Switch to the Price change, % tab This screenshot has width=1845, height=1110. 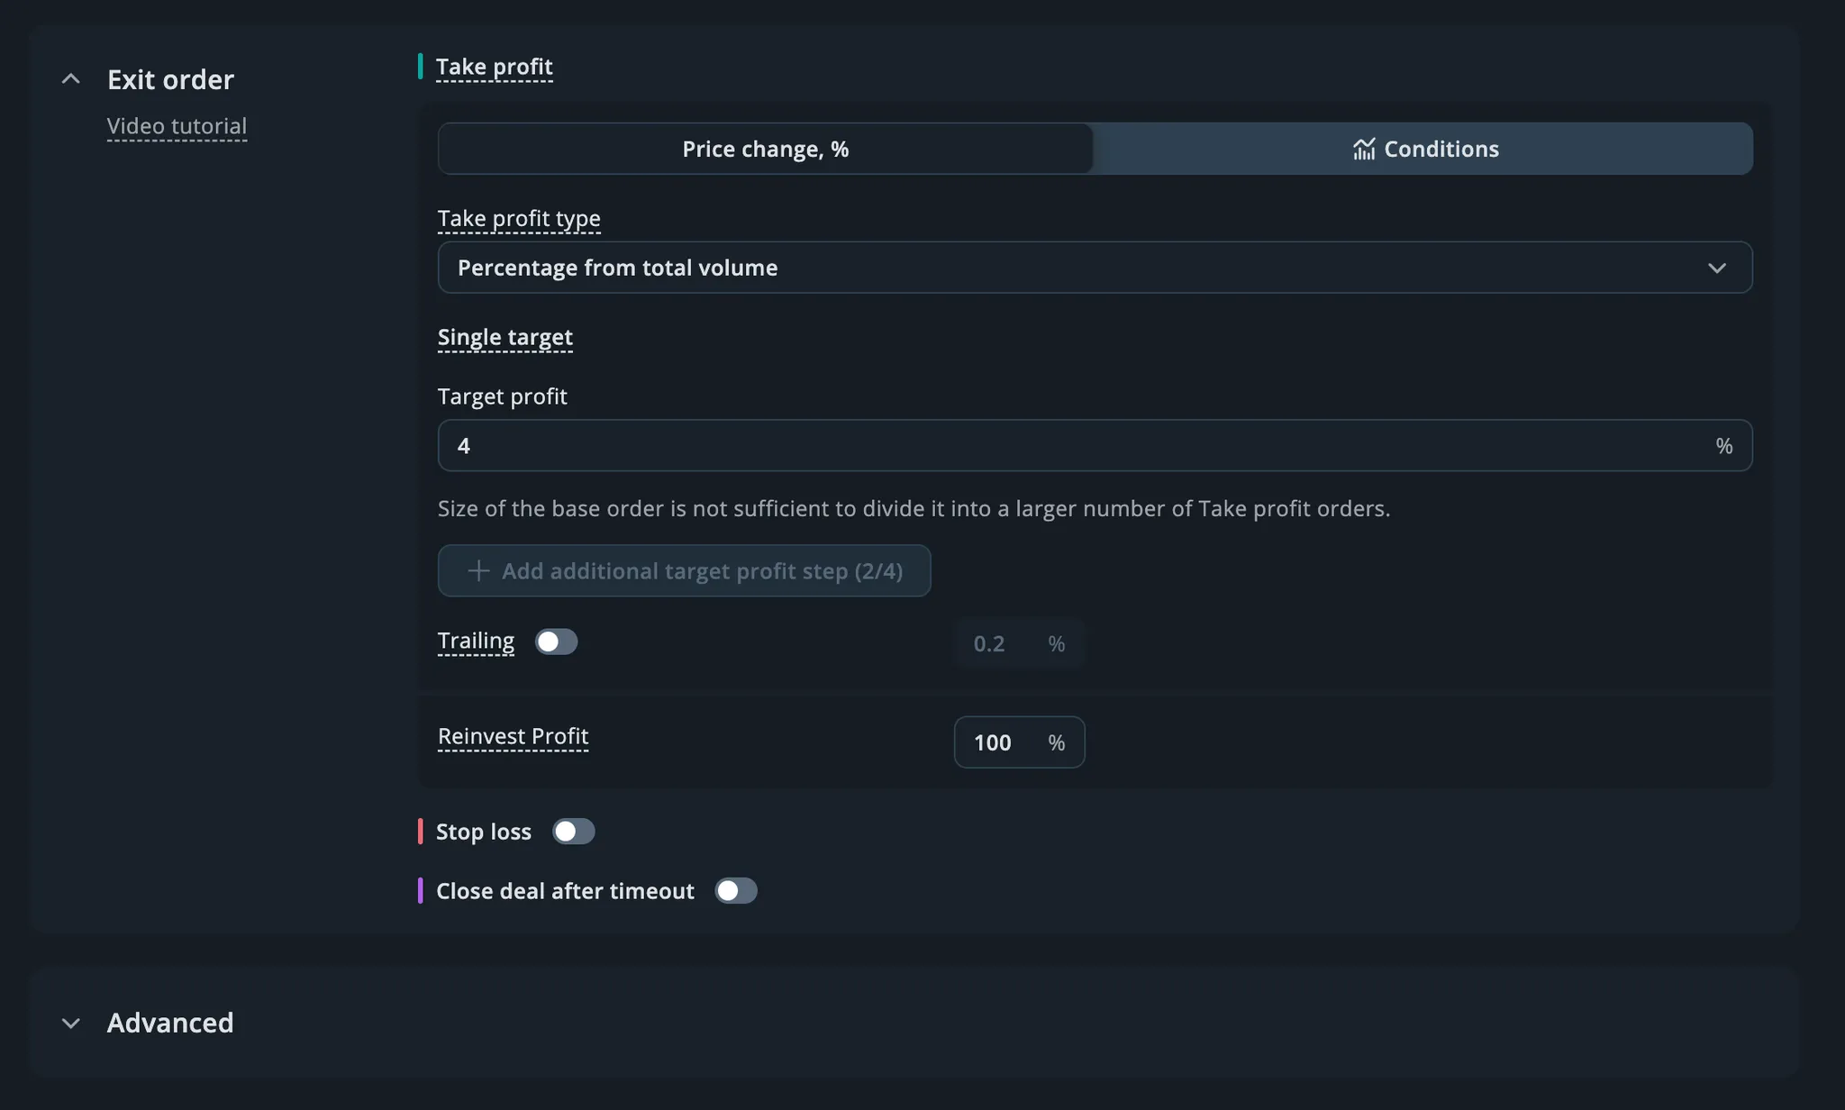click(x=765, y=149)
